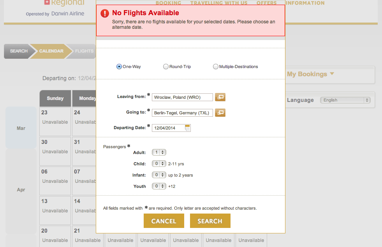Viewport: 382px width, 247px height.
Task: Click calendar cell for date 06
Action: point(55,181)
